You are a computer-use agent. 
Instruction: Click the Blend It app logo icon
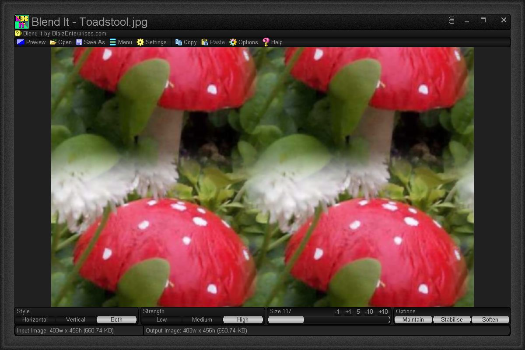pyautogui.click(x=22, y=22)
